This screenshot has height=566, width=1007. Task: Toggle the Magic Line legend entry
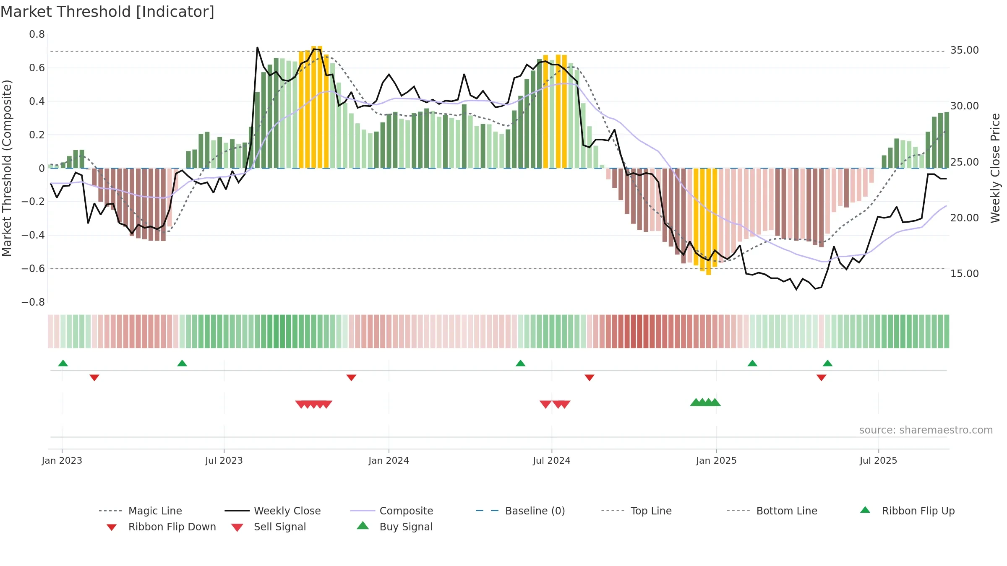tap(140, 511)
